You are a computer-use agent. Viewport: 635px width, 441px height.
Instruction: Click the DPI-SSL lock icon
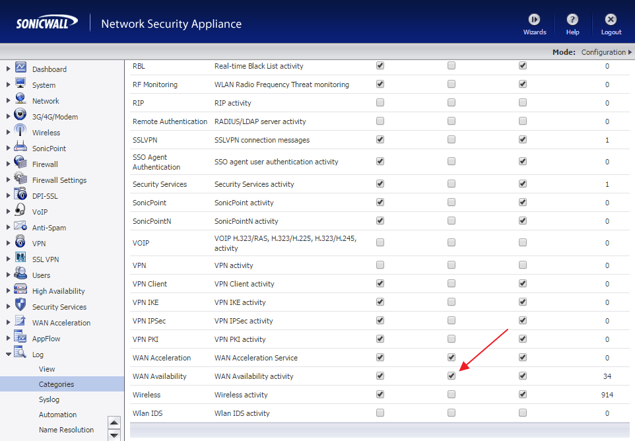[x=20, y=193]
